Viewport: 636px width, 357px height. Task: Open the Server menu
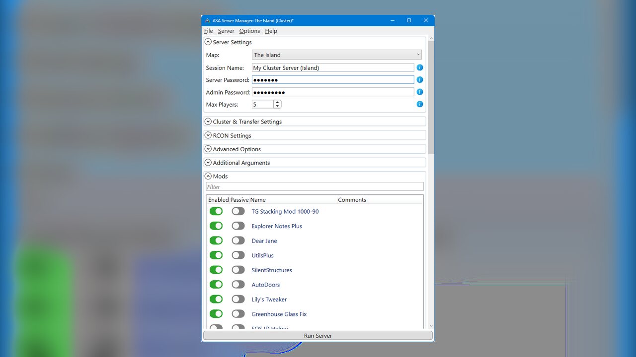226,31
